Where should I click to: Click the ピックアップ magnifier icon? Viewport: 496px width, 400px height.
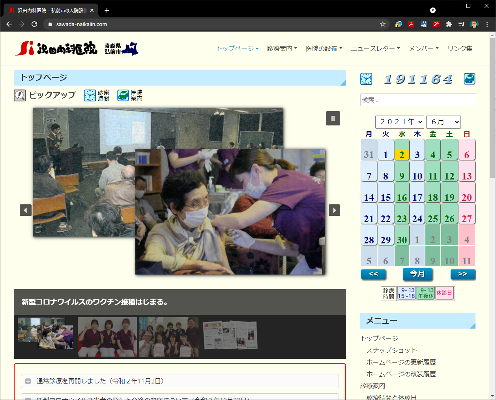coord(20,95)
